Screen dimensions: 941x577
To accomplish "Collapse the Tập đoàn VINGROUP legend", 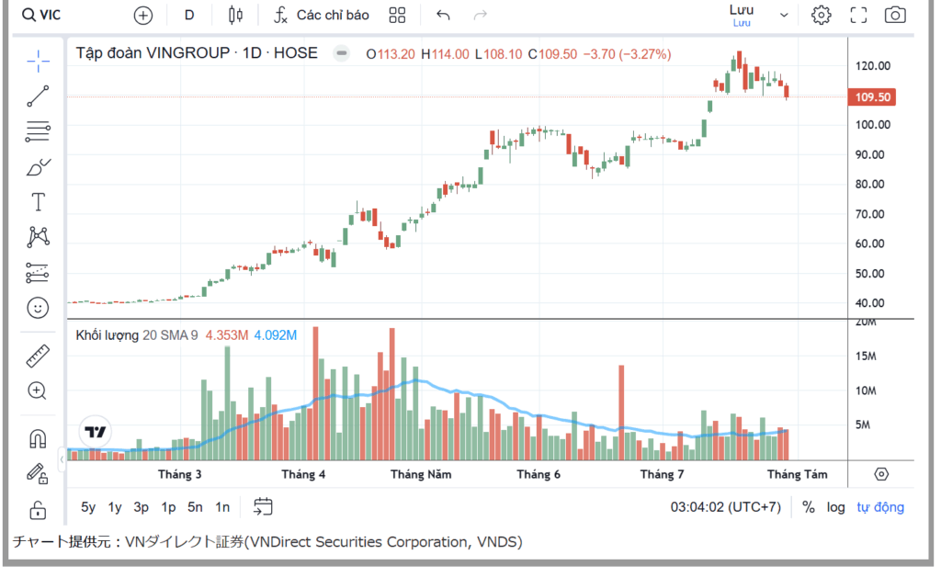I will pyautogui.click(x=342, y=53).
